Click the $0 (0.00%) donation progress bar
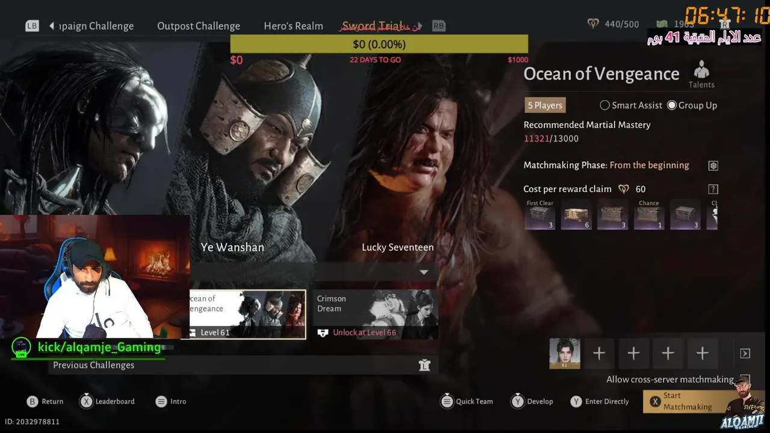This screenshot has height=433, width=770. coord(379,44)
